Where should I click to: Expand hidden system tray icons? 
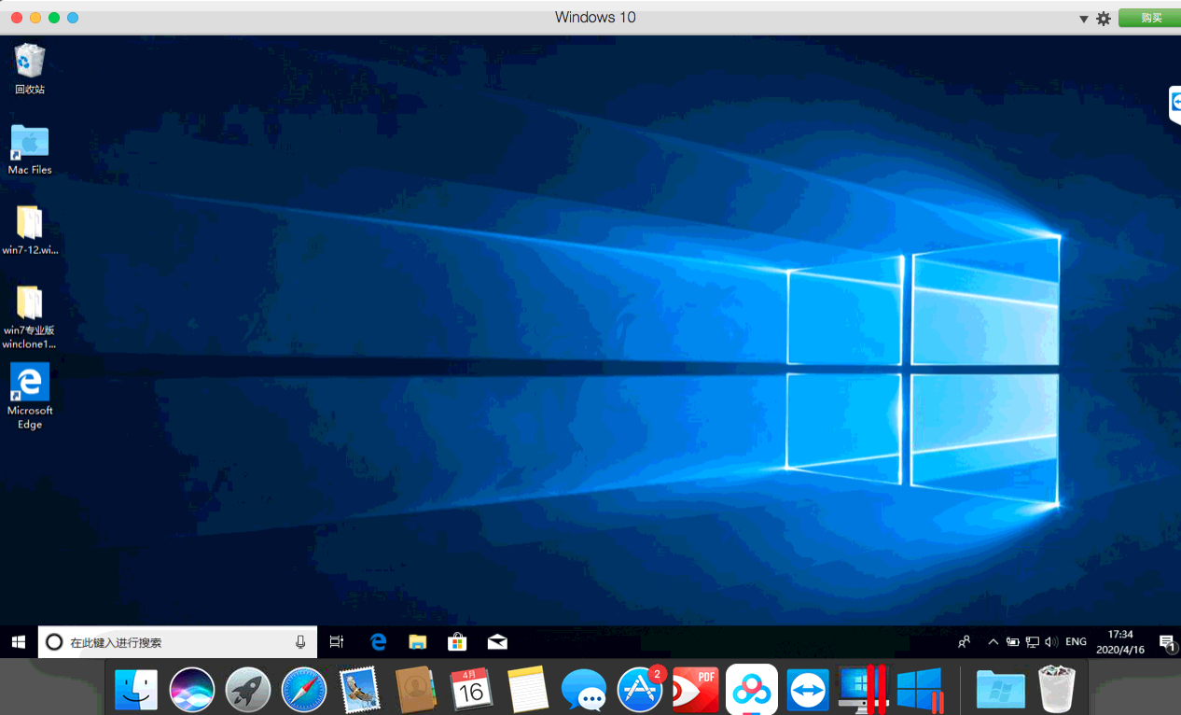[993, 642]
